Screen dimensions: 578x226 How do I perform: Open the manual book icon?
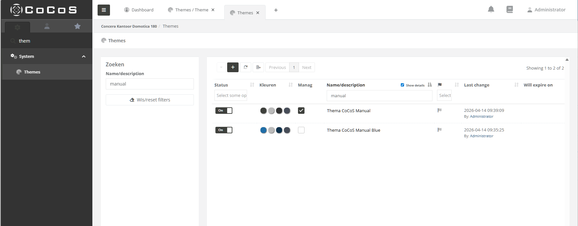509,10
